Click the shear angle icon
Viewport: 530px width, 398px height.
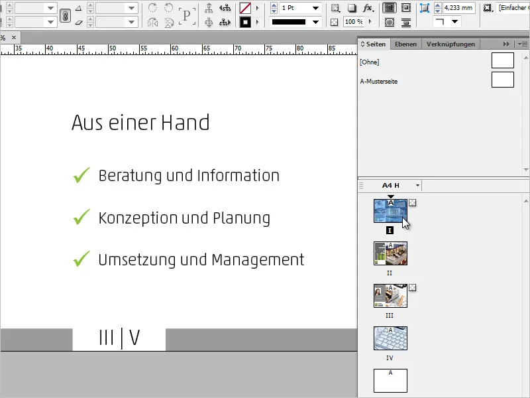coord(78,23)
